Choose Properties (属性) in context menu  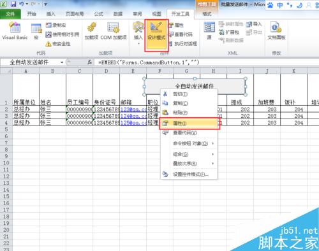click(x=189, y=124)
